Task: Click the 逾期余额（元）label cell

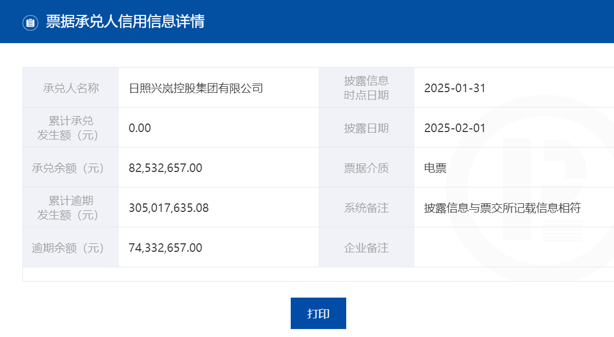Action: click(71, 248)
